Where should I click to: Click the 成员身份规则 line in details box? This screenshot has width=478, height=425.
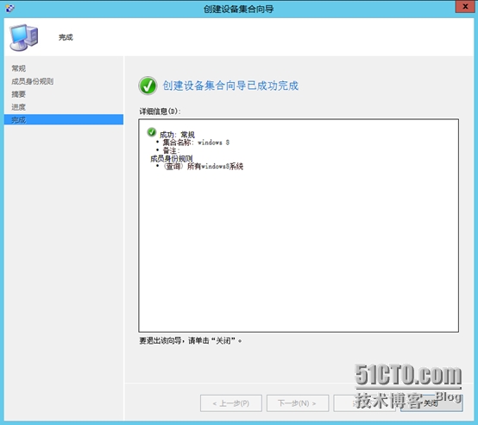(x=172, y=158)
